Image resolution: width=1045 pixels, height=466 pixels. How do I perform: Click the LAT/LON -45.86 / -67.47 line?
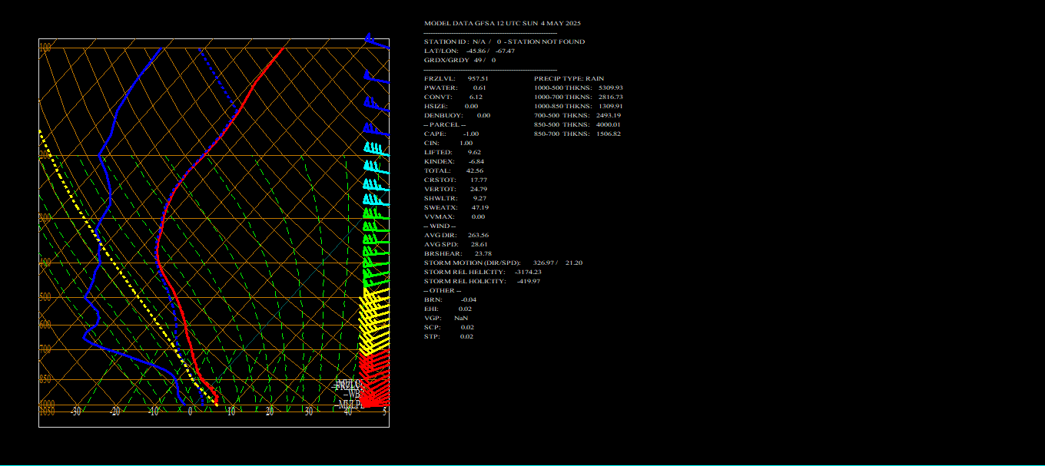469,51
